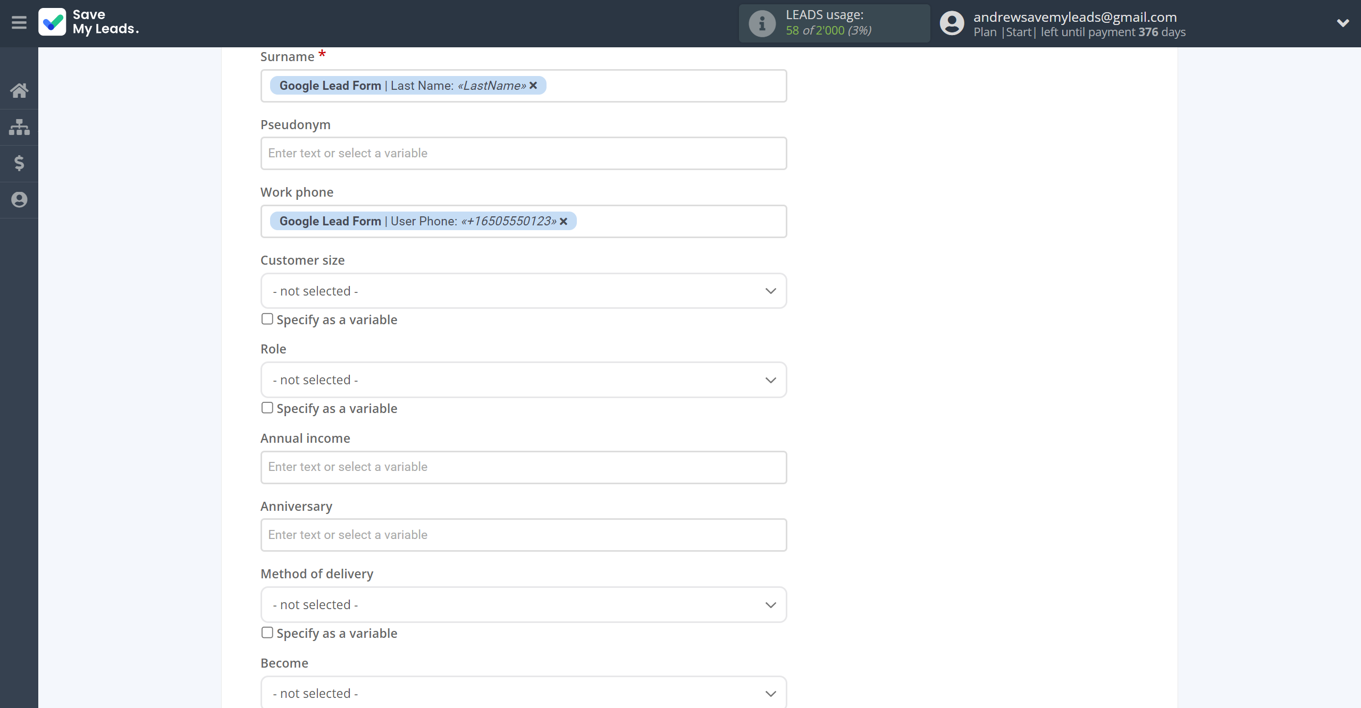Open the Method of delivery dropdown

(523, 605)
